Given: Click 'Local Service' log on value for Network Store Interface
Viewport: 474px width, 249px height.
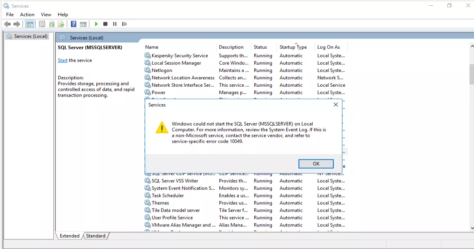Looking at the screenshot, I should 331,85.
